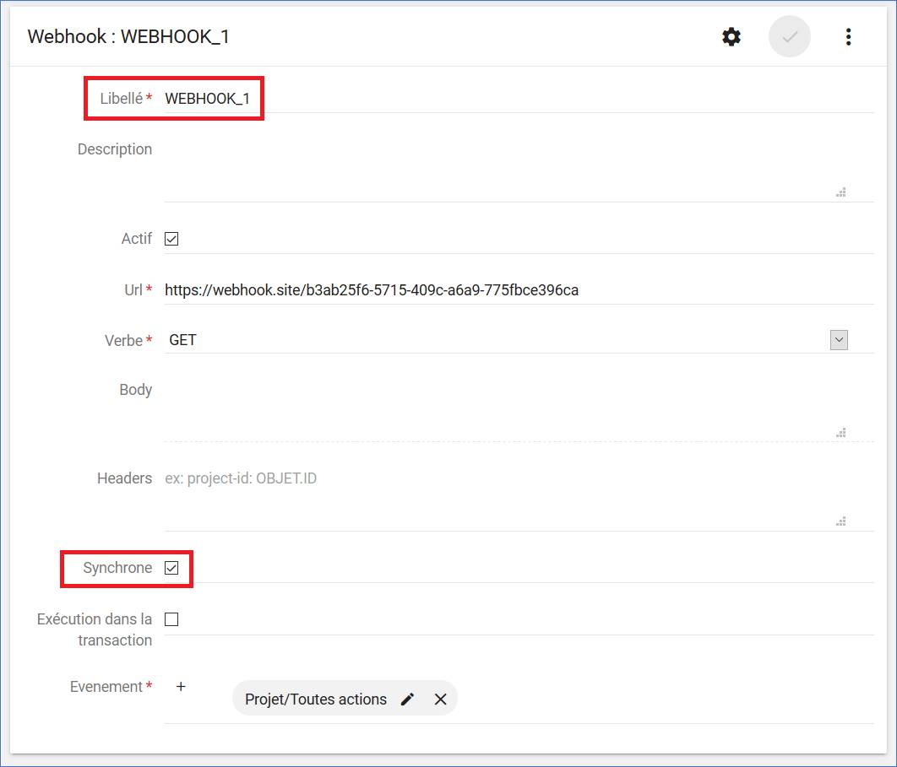Grab the Headers resize handle
Screen dimensions: 897x767
click(x=841, y=521)
